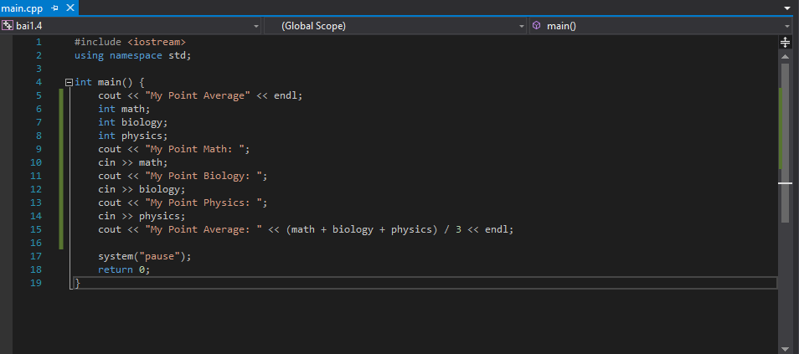
Task: Click the main() cube icon
Action: 537,25
